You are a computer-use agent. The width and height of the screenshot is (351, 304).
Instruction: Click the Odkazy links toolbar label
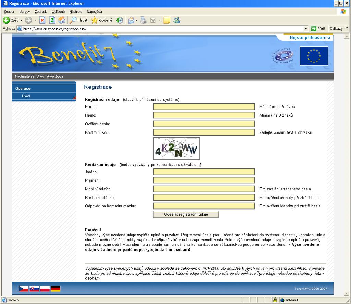click(x=336, y=29)
